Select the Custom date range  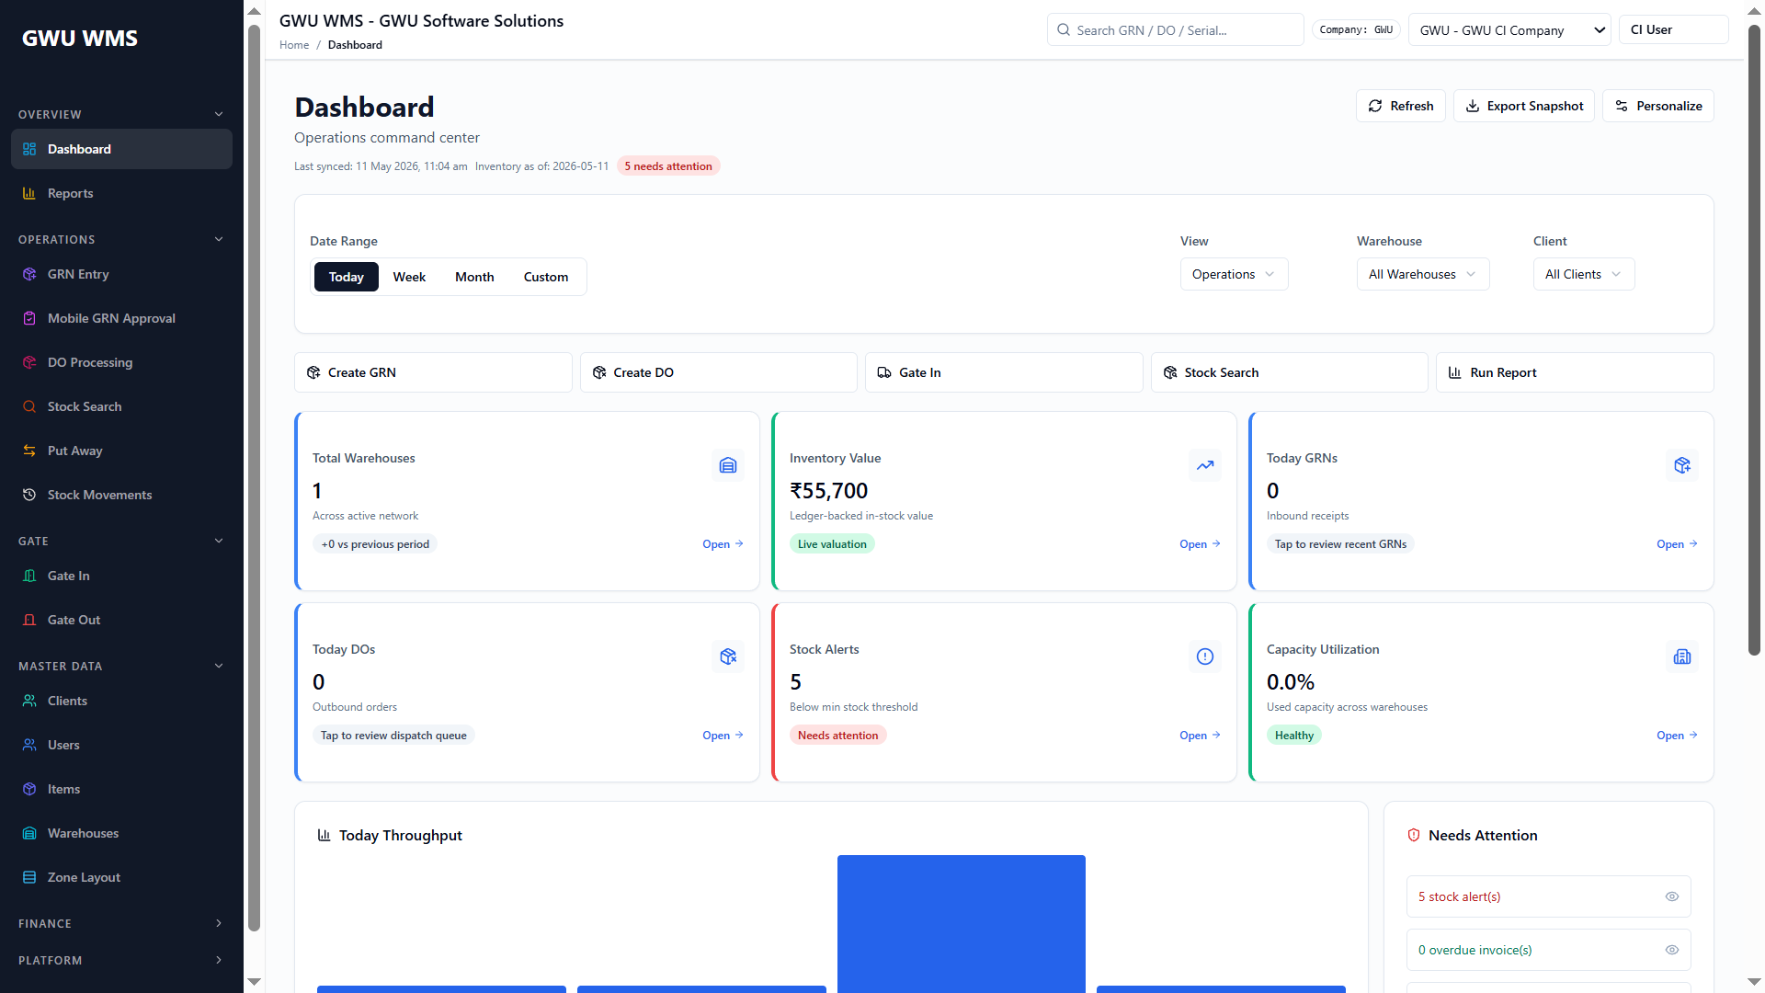coord(546,277)
